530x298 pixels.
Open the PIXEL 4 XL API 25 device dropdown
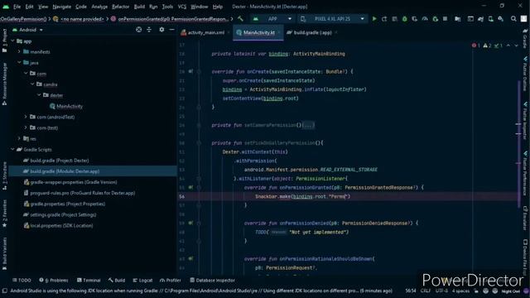(x=333, y=19)
